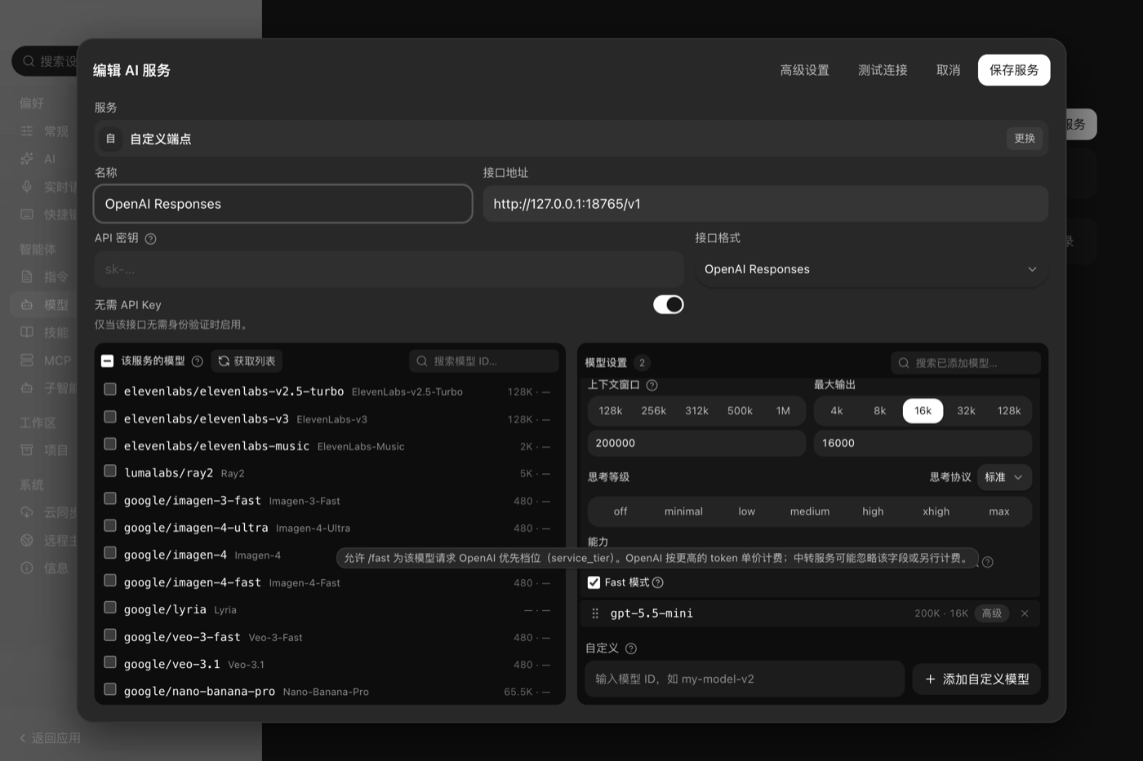Click the help icon after Fast 模式
1143x761 pixels.
pyautogui.click(x=658, y=582)
